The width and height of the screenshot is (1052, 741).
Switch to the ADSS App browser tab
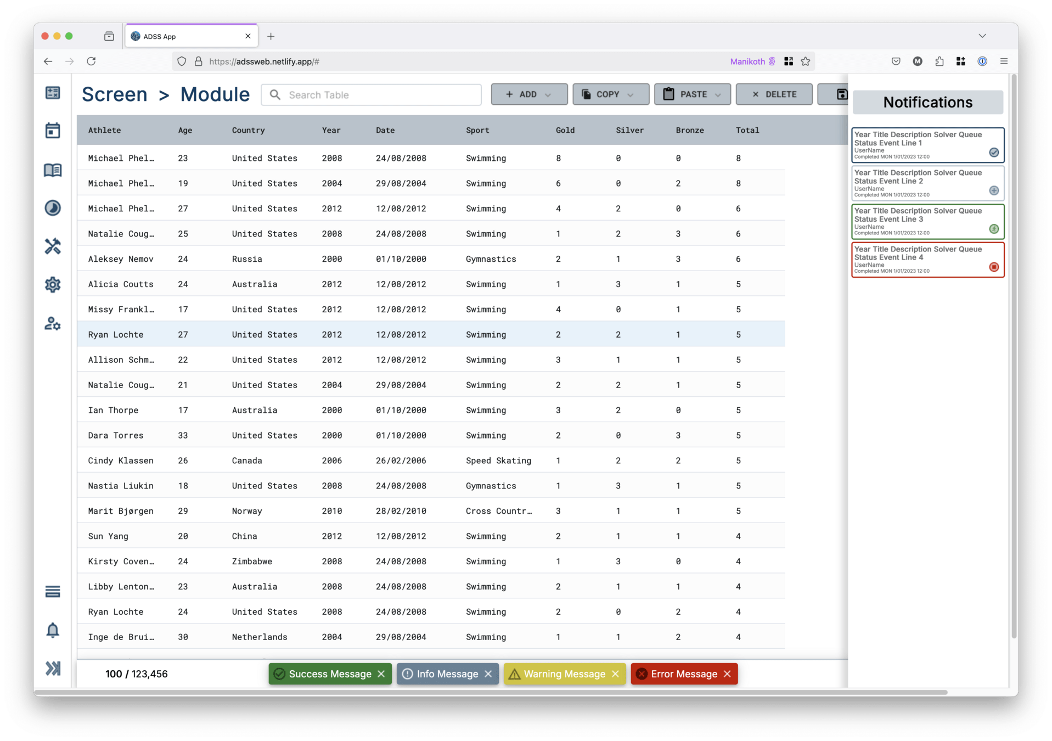187,36
